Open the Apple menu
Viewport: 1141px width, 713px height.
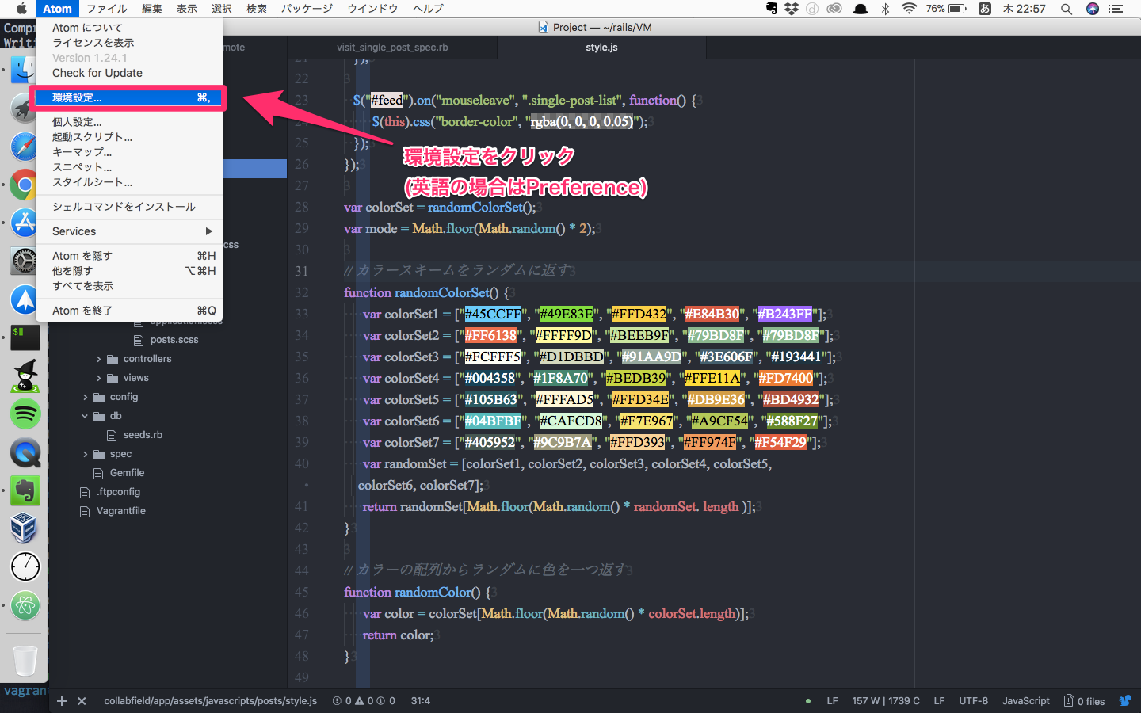(x=21, y=9)
